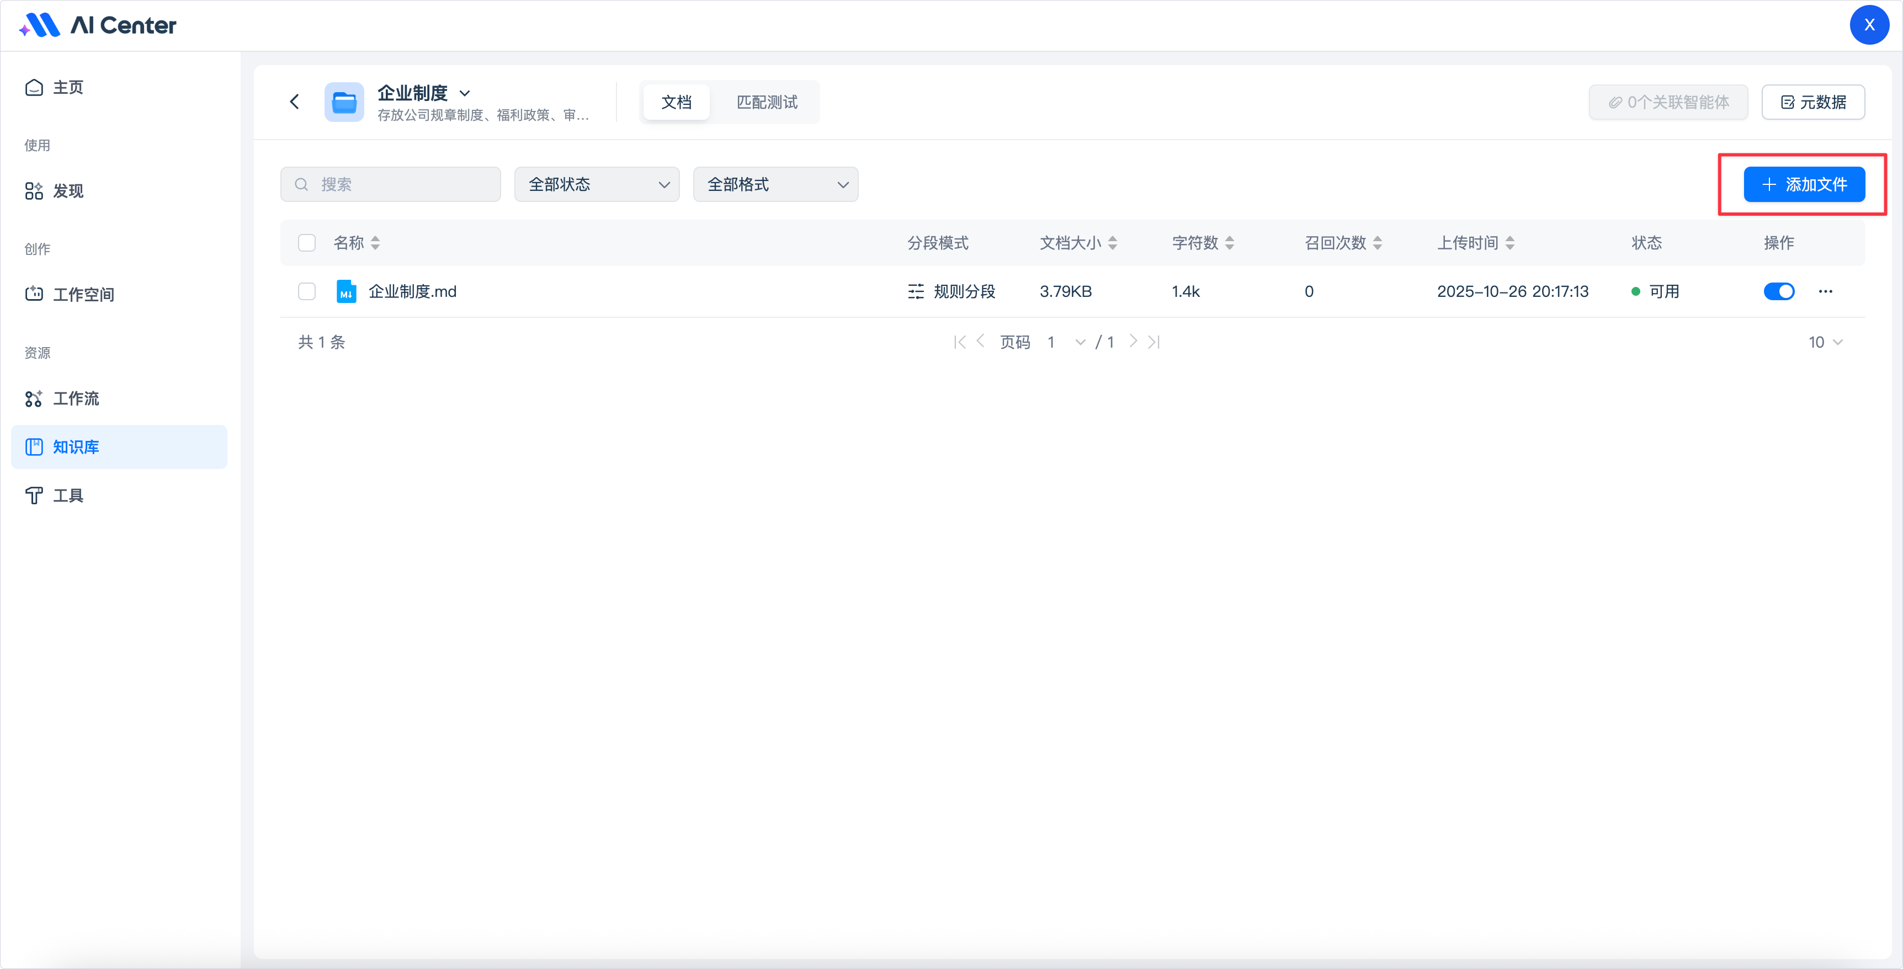The height and width of the screenshot is (969, 1903).
Task: Click the 企业制度.md markdown file icon
Action: tap(345, 291)
